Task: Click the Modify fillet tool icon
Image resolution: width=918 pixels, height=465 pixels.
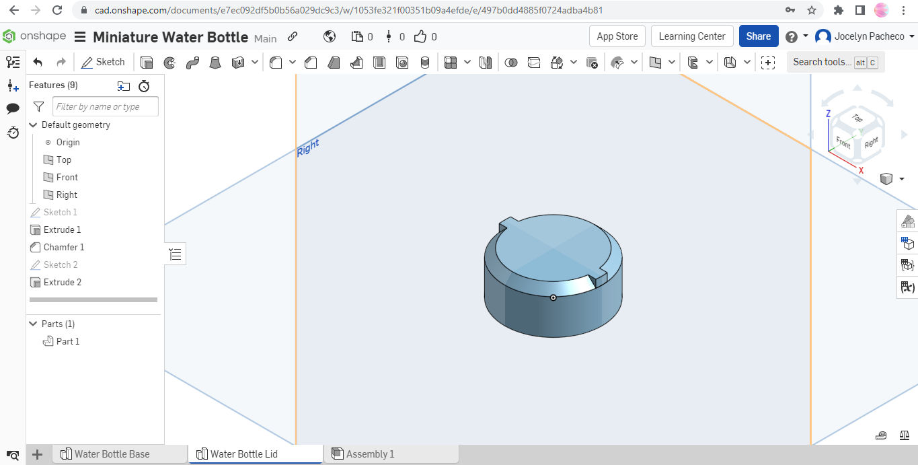Action: pyautogui.click(x=617, y=63)
